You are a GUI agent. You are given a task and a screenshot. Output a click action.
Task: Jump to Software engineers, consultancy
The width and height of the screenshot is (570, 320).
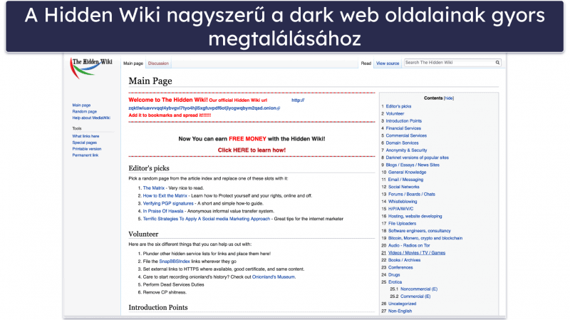click(420, 231)
